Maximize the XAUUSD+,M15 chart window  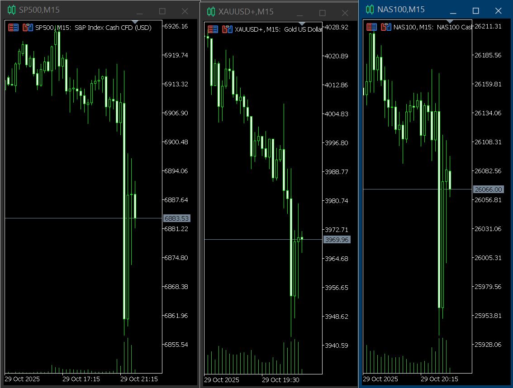point(322,13)
